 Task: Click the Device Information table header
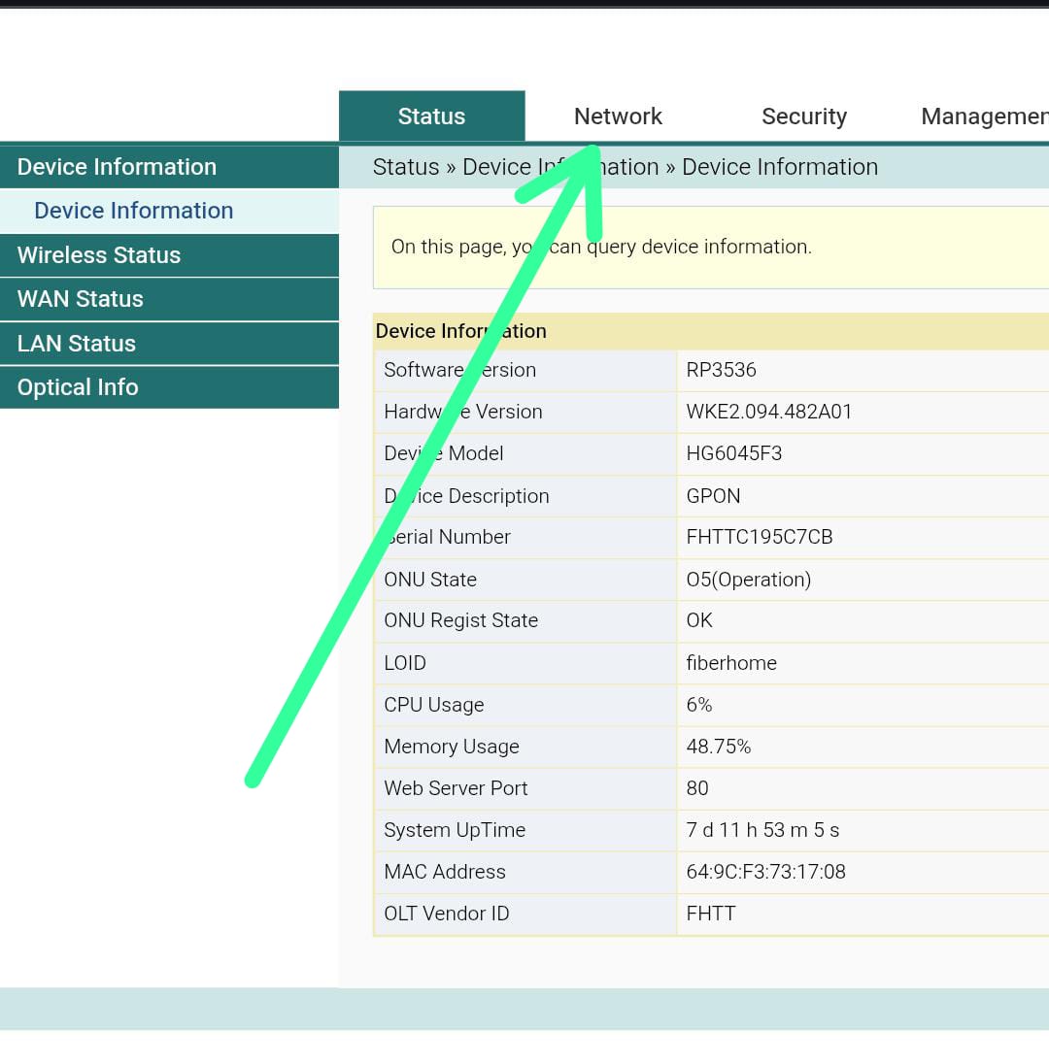click(x=461, y=331)
